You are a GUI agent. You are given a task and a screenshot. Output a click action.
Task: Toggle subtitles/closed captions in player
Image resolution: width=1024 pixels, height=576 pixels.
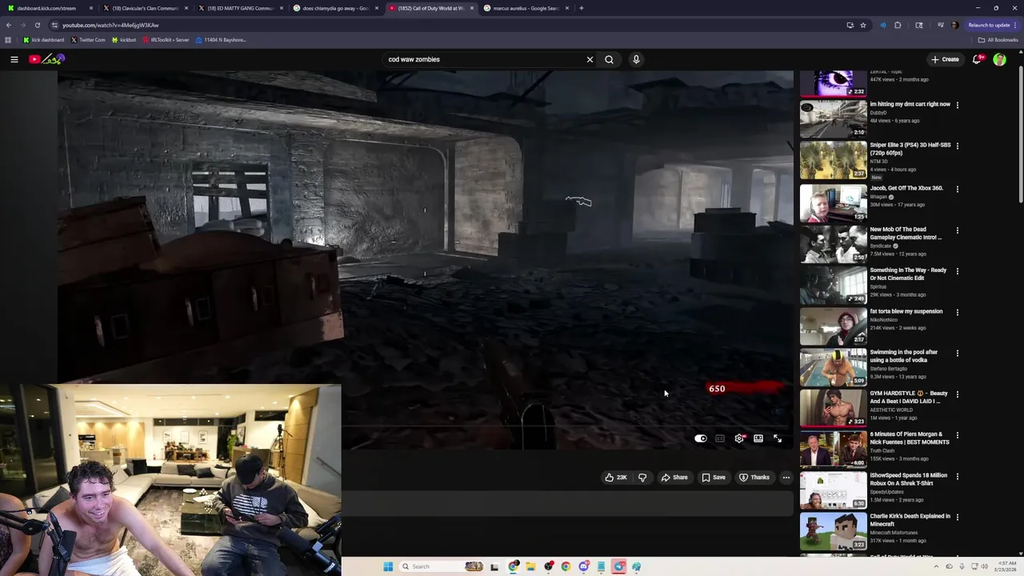point(720,438)
